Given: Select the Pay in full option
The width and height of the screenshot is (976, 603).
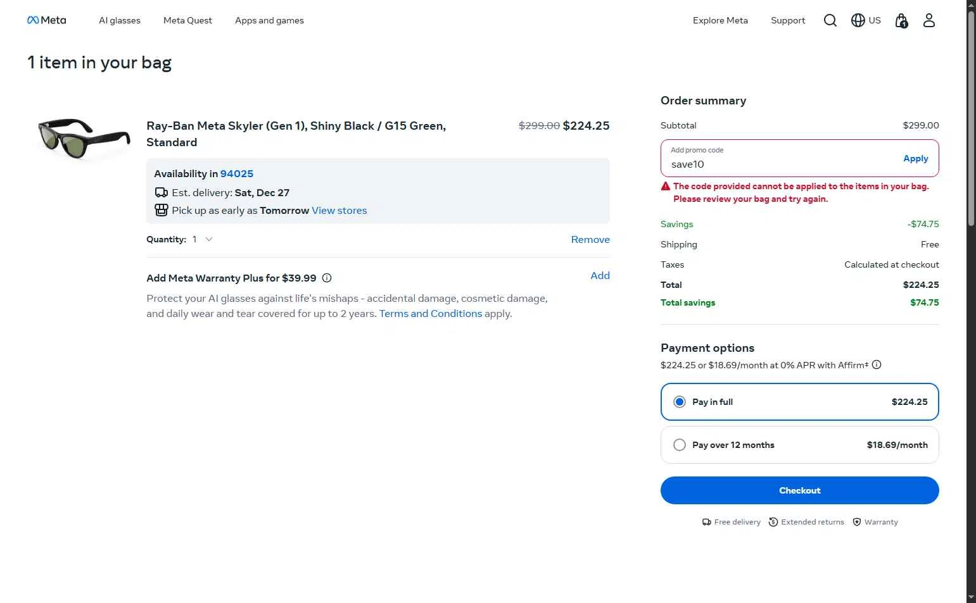Looking at the screenshot, I should (680, 402).
